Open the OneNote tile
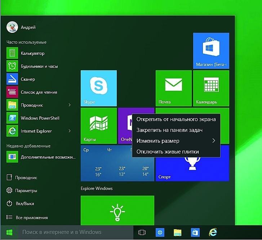The image size is (262, 240). point(125,126)
